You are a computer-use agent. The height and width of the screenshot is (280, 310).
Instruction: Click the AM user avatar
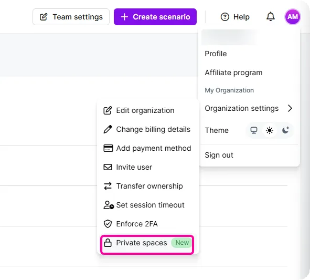pos(292,17)
